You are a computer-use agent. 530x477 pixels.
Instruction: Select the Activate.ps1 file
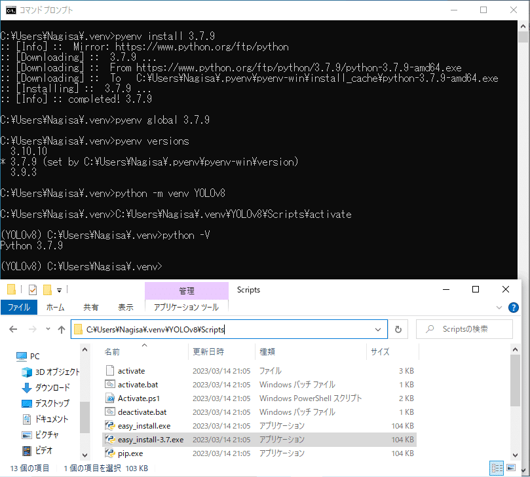click(139, 398)
